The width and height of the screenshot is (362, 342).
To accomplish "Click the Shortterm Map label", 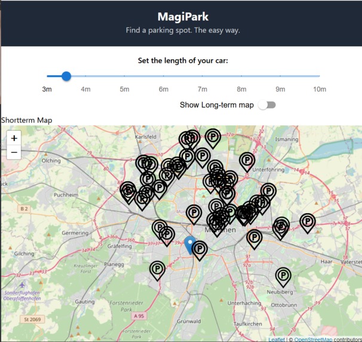I will click(27, 120).
